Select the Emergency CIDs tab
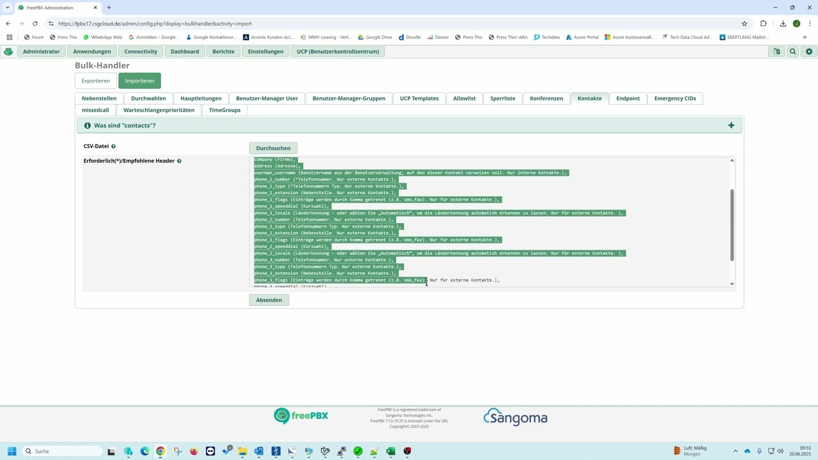The image size is (818, 460). pos(675,98)
